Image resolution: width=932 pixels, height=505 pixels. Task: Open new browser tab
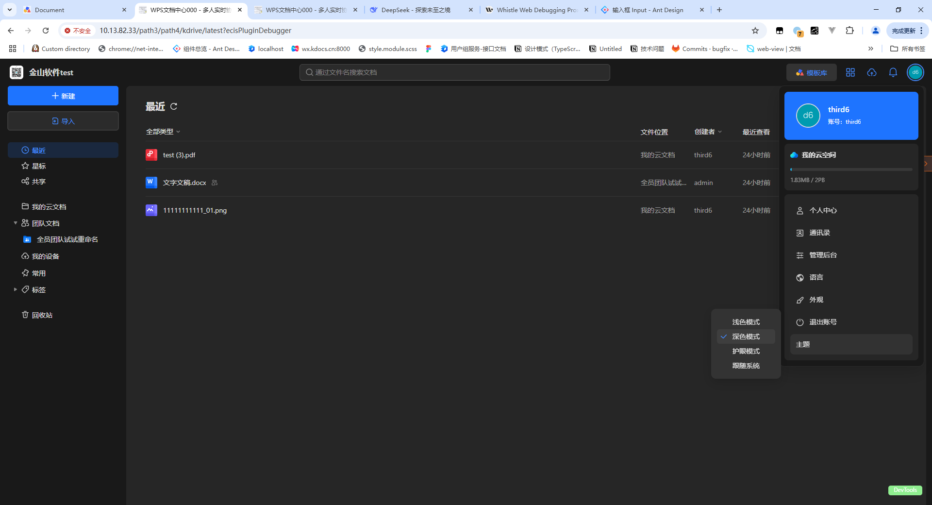click(719, 10)
